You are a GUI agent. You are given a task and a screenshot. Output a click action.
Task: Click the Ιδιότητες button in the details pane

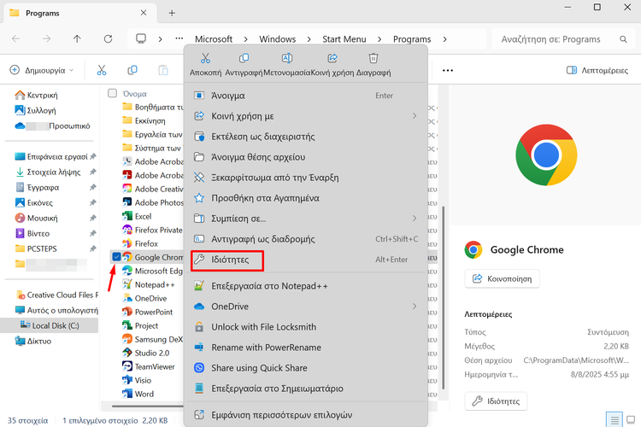496,401
